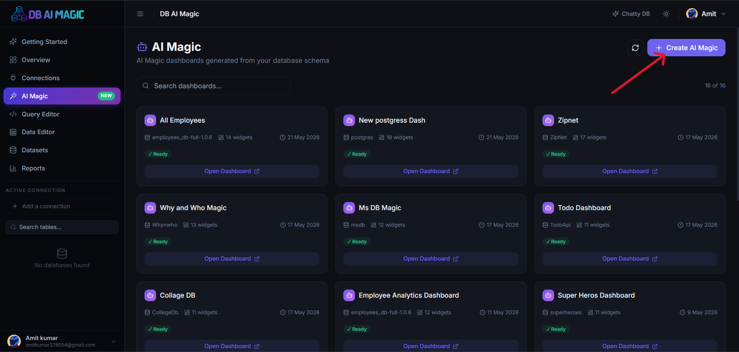Click Add a connection
Screen dimensions: 739x352
[x=62, y=206]
